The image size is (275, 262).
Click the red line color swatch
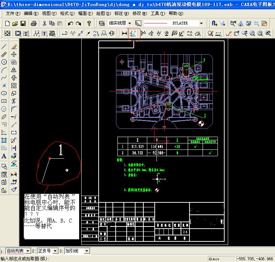point(155,23)
